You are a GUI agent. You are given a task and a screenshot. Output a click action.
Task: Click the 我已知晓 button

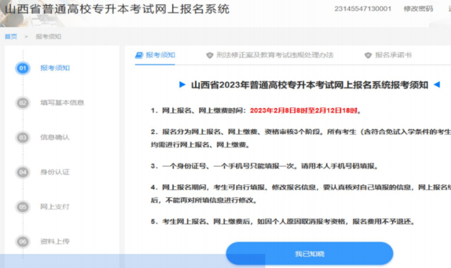point(309,254)
